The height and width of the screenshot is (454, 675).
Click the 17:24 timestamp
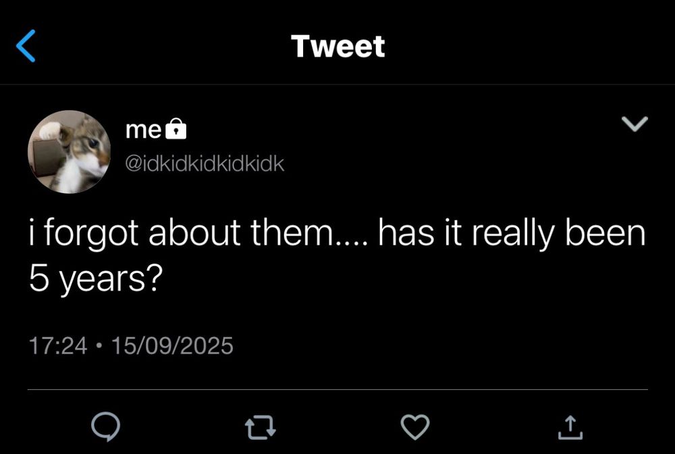pyautogui.click(x=58, y=346)
